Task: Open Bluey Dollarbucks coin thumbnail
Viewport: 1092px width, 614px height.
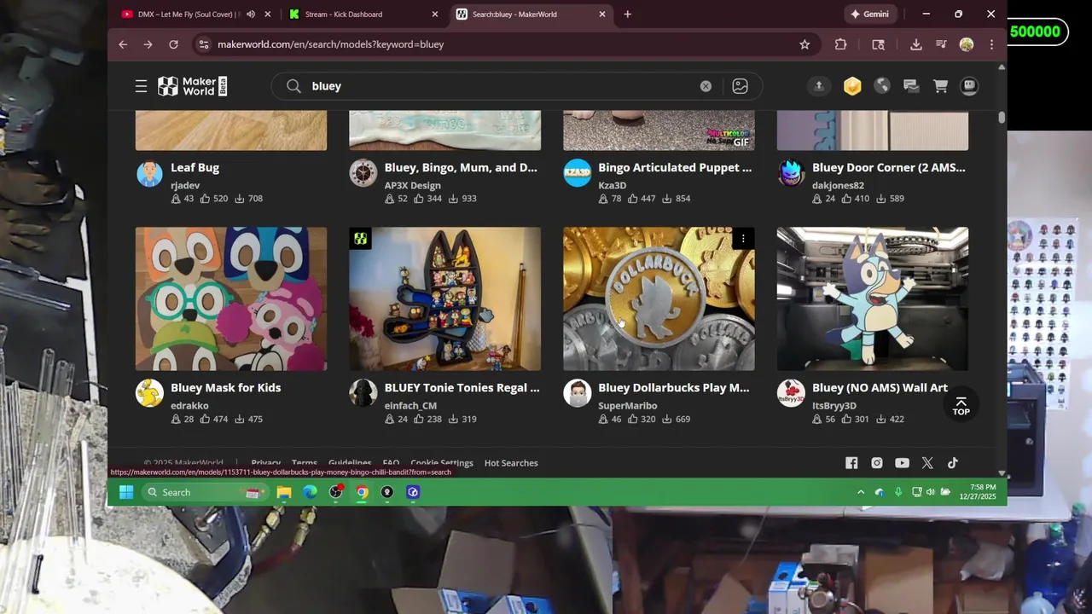Action: point(659,298)
